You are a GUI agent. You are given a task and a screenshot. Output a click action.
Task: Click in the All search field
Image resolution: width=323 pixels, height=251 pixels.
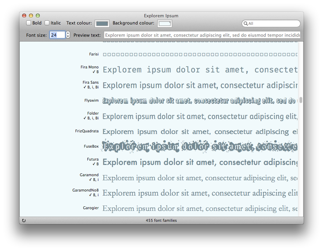(x=271, y=23)
